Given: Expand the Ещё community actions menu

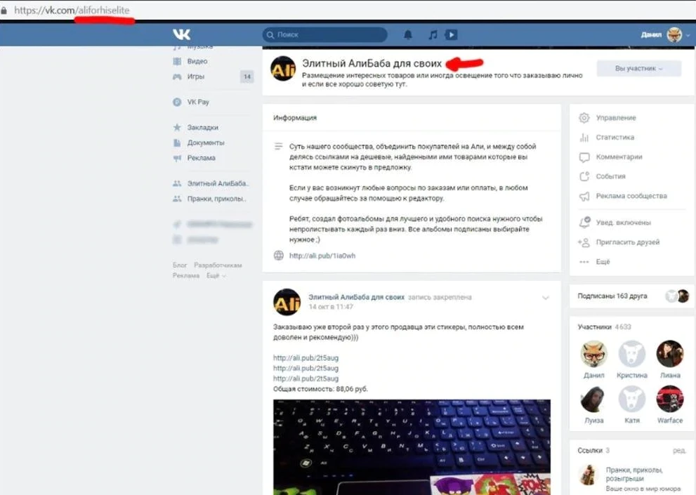Looking at the screenshot, I should (603, 261).
